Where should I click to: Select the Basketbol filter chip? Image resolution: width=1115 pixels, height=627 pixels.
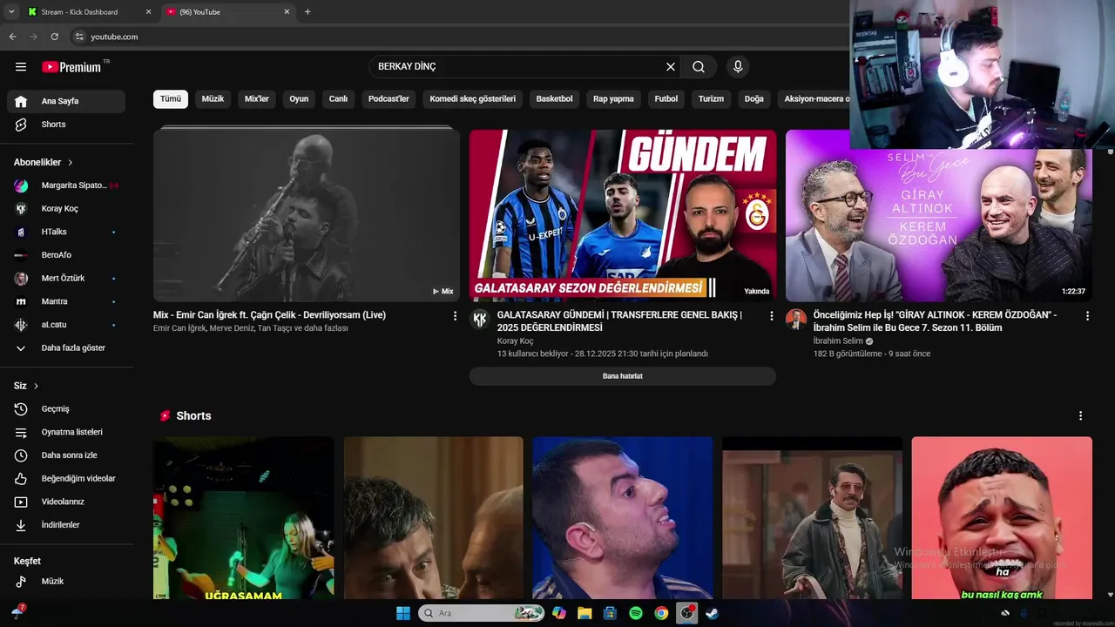(554, 98)
